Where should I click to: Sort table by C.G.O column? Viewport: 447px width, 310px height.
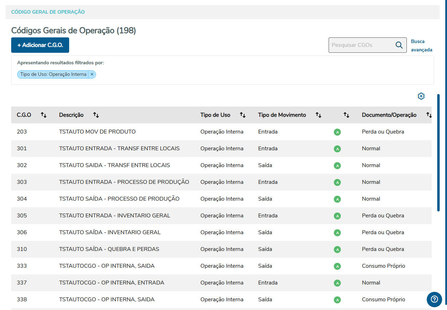[x=44, y=115]
